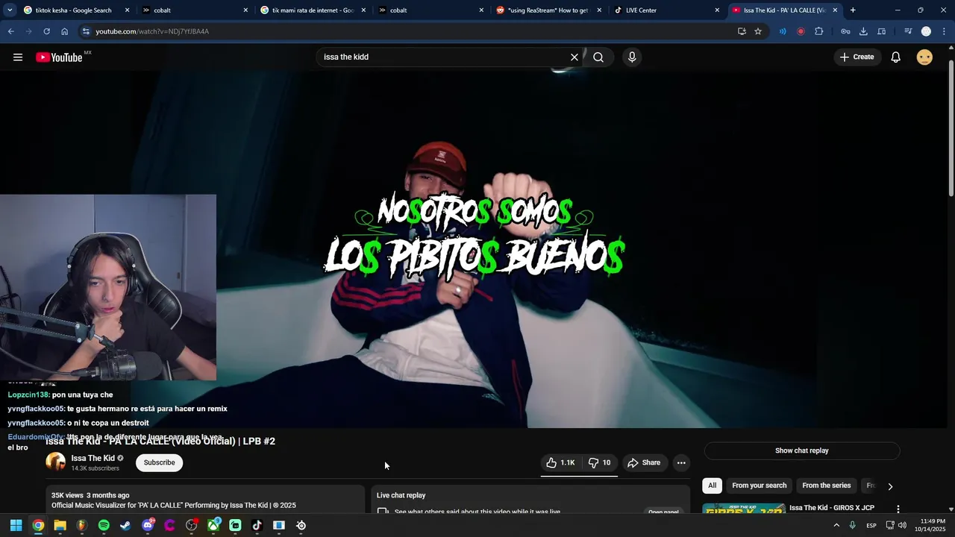Viewport: 955px width, 537px height.
Task: Go back to previous page
Action: 10,31
